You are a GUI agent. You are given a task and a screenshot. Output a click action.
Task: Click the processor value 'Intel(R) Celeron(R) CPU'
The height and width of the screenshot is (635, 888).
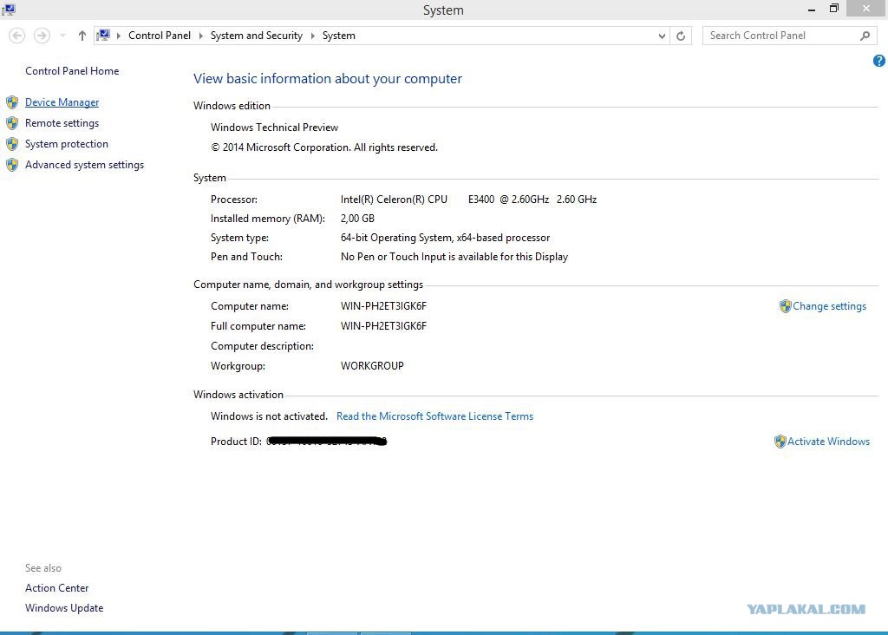394,200
